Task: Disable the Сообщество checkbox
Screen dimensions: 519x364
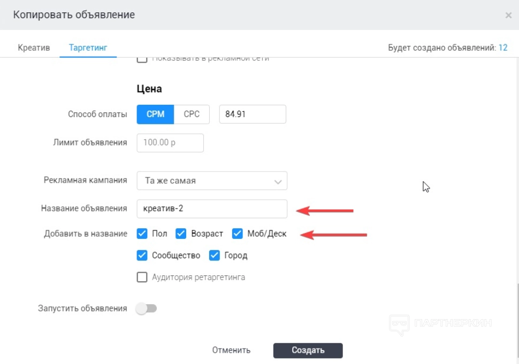Action: [x=142, y=255]
